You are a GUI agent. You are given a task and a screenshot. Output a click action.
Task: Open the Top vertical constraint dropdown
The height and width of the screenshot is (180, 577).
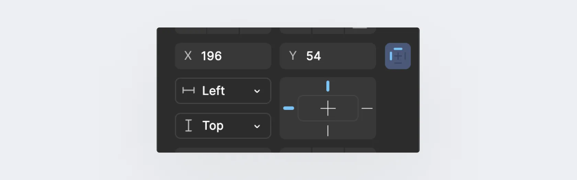pyautogui.click(x=223, y=126)
